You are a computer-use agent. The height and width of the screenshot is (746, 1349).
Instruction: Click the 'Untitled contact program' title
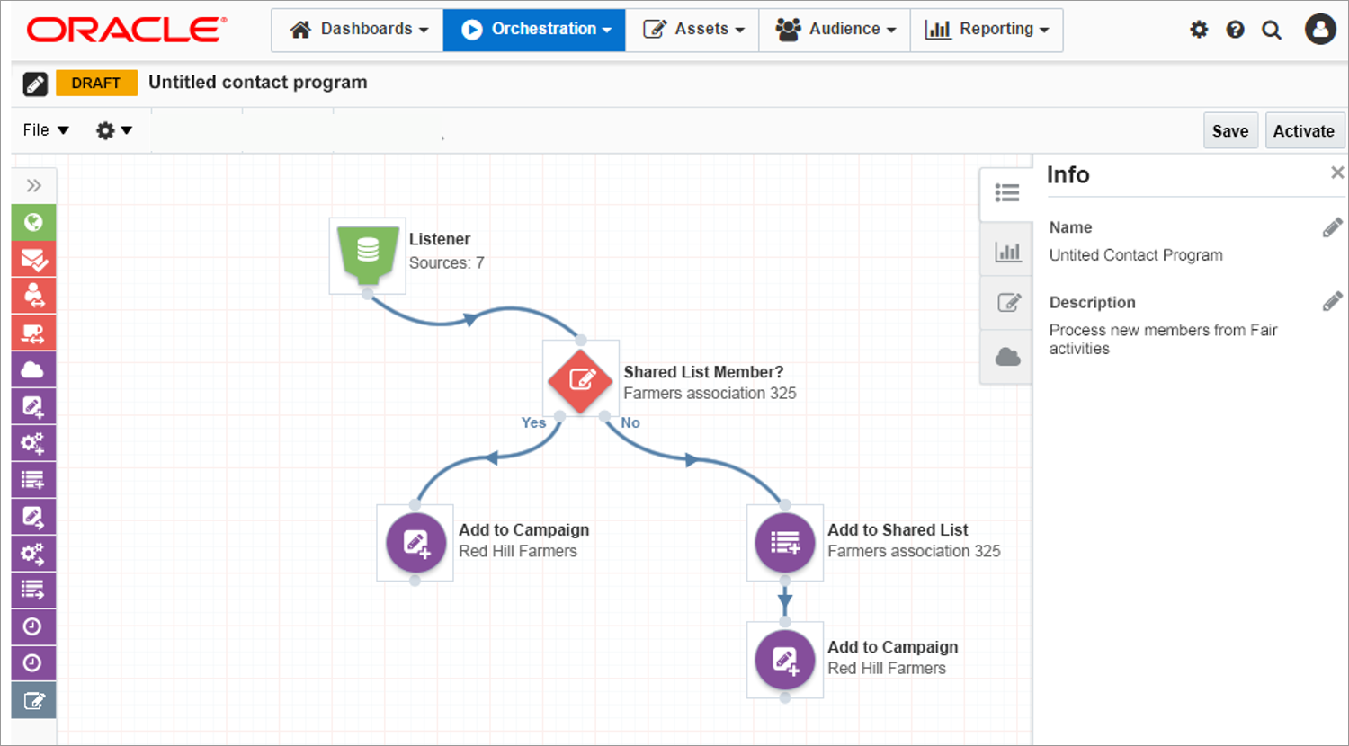pyautogui.click(x=258, y=82)
